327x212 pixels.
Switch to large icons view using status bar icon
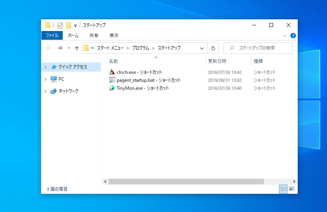tap(291, 189)
